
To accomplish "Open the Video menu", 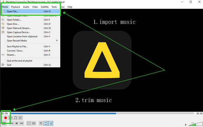I will point(35,7).
